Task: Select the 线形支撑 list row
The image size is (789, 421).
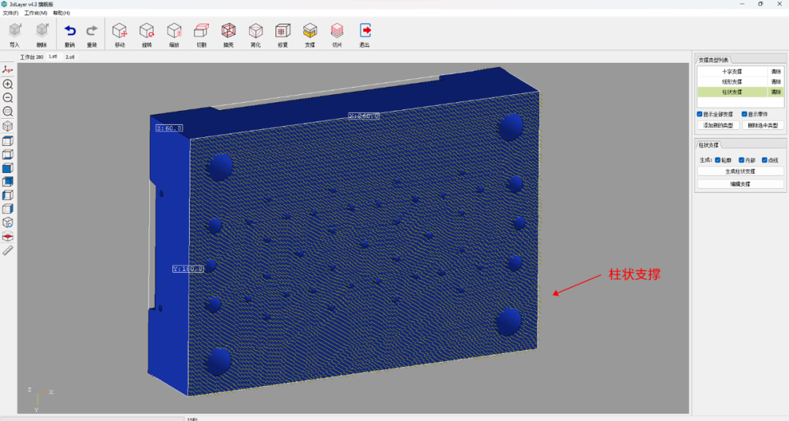Action: point(732,82)
